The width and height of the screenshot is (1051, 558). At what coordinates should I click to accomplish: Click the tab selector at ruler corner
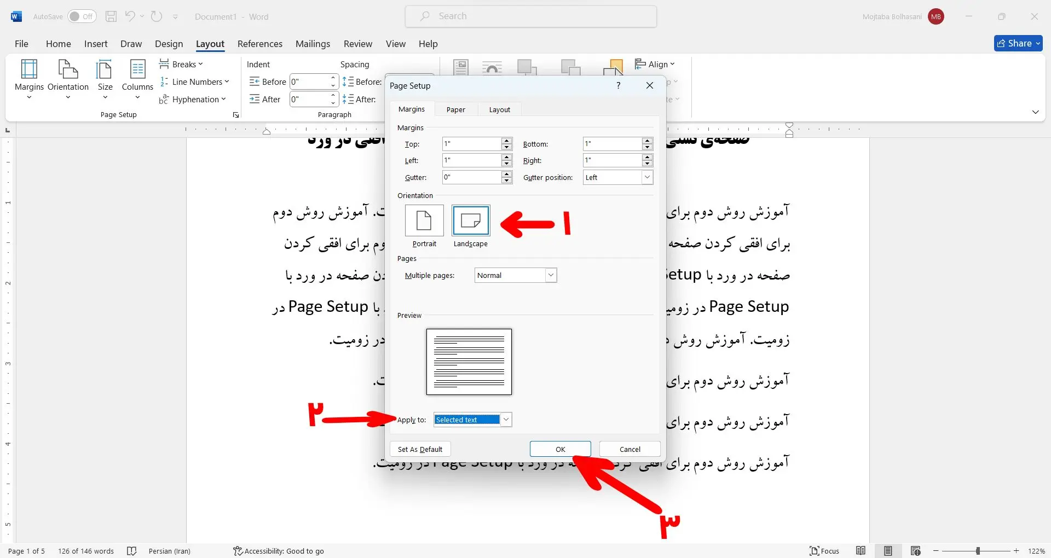[8, 130]
